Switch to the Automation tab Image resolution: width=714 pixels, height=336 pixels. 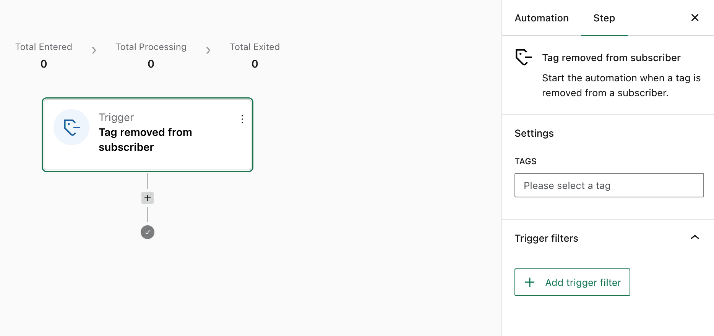542,18
